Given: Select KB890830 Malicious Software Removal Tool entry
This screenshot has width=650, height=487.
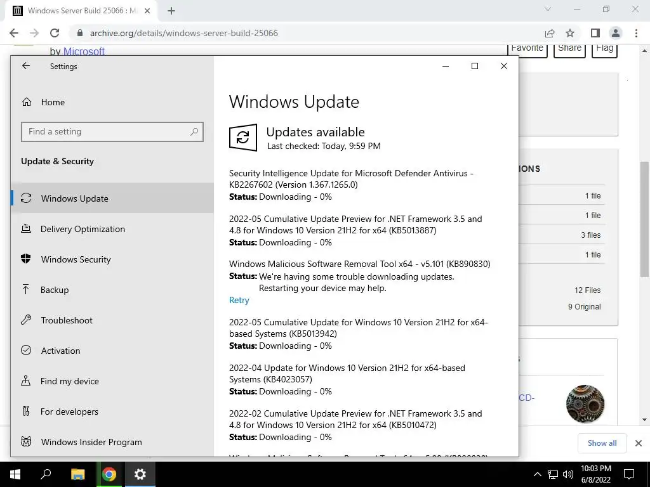Looking at the screenshot, I should (x=359, y=264).
